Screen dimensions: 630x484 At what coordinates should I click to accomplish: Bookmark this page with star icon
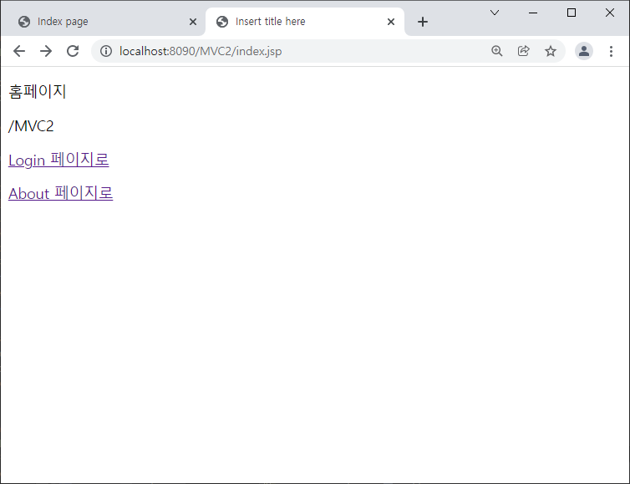(x=551, y=51)
